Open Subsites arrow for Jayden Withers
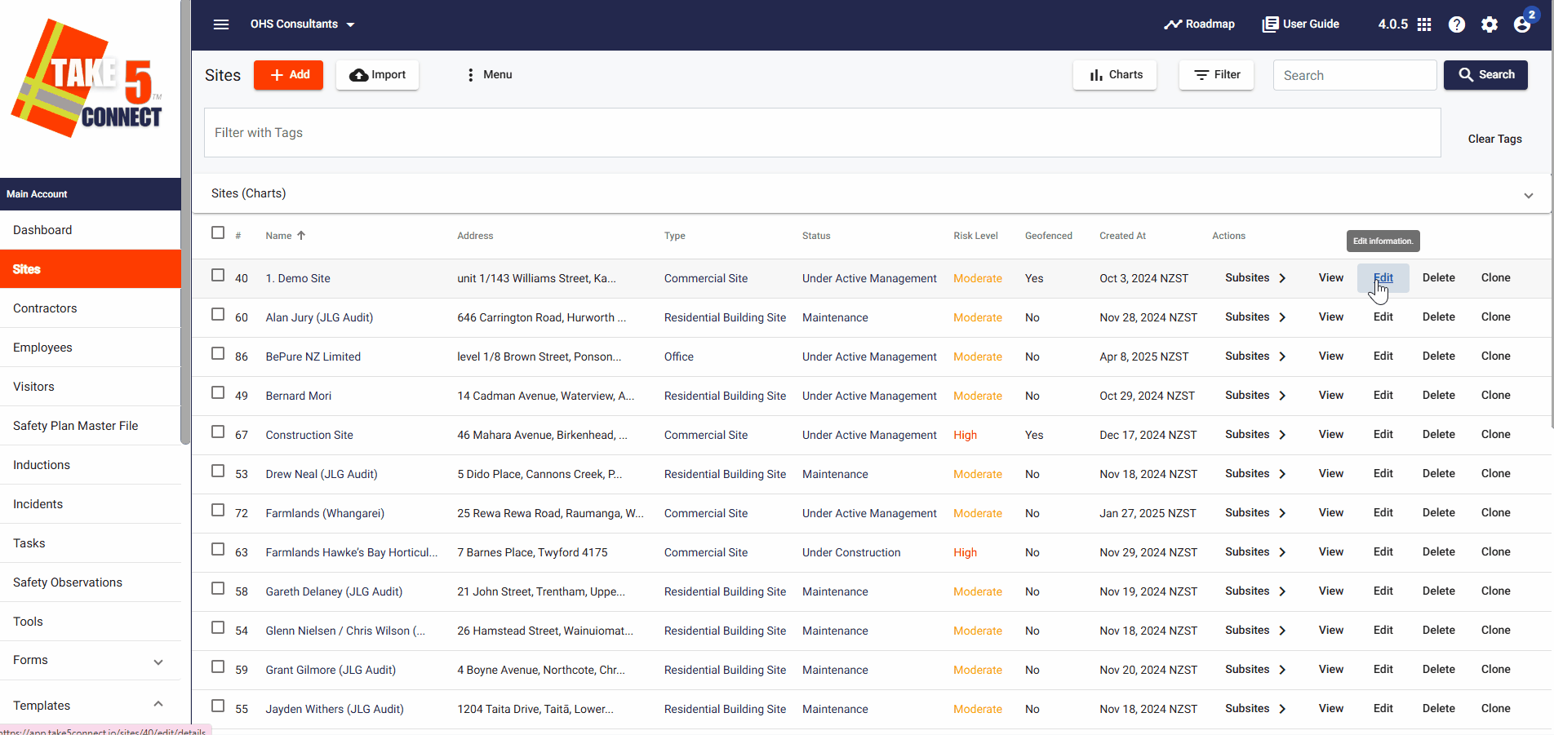Image resolution: width=1554 pixels, height=735 pixels. click(x=1282, y=709)
